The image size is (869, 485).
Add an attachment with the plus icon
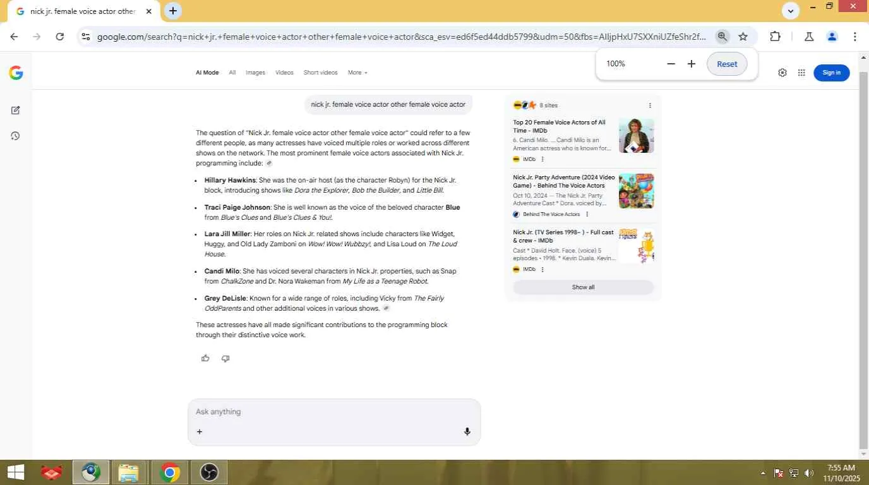point(200,432)
